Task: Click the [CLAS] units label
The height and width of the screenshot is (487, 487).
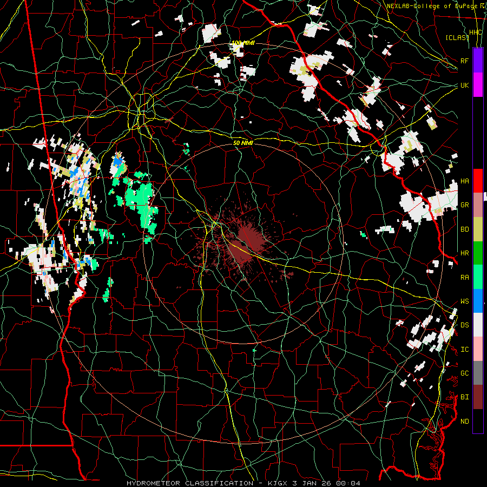Action: pyautogui.click(x=457, y=37)
